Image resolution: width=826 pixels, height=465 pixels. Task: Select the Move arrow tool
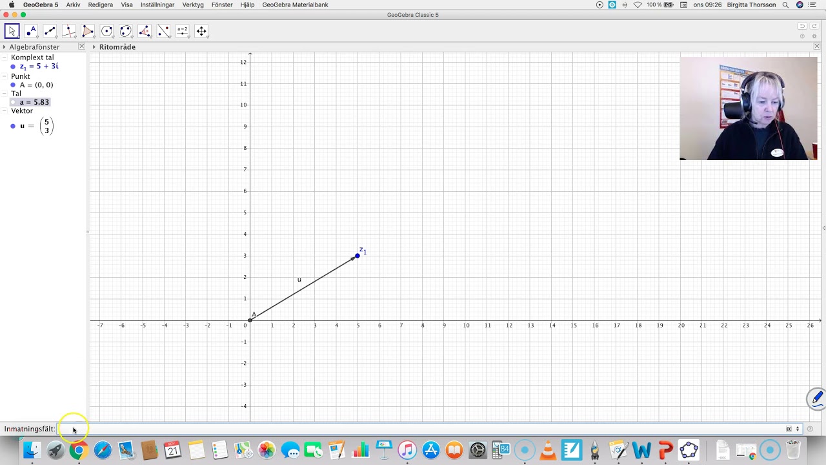click(x=12, y=31)
